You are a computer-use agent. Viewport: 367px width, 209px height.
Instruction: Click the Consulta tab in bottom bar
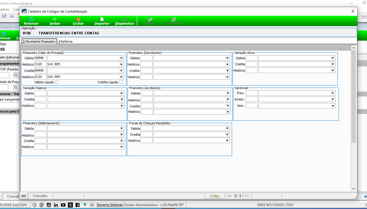[x=40, y=196]
